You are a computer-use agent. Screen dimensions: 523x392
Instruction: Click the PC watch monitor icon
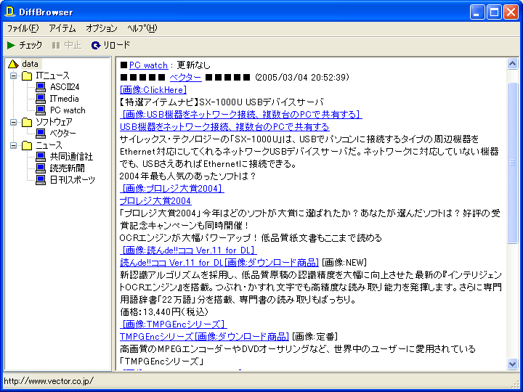pyautogui.click(x=41, y=110)
